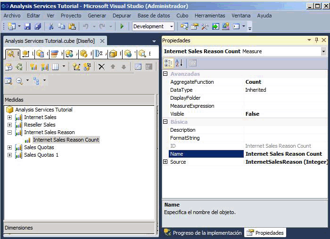The image size is (330, 239).
Task: Click the zoom magnifier with minus sign
Action: coord(20,81)
